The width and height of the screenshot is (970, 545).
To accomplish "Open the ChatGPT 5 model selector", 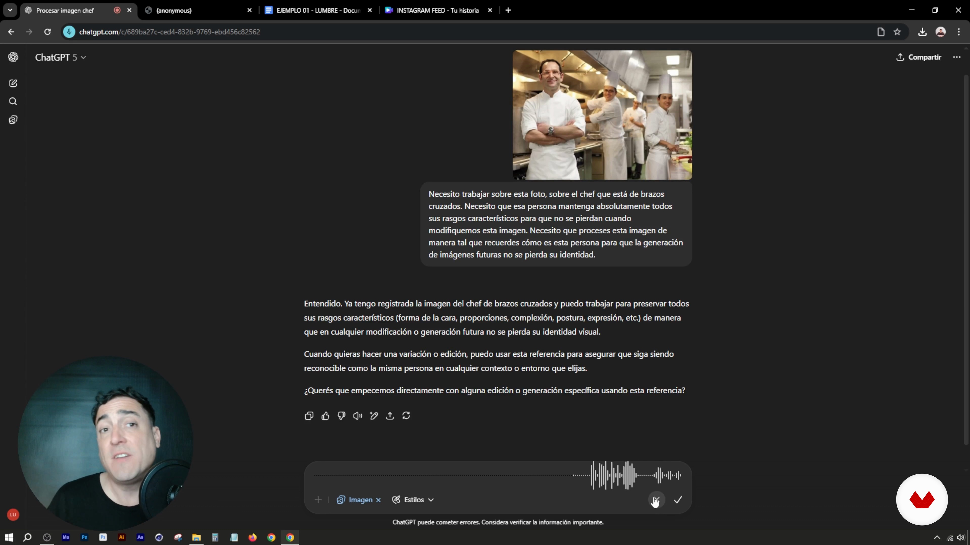I will [61, 57].
